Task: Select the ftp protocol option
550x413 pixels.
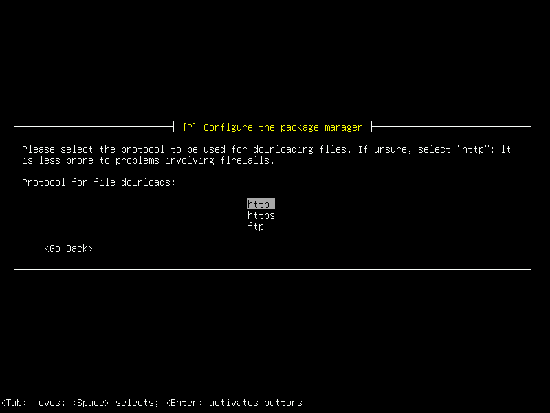Action: (x=255, y=226)
